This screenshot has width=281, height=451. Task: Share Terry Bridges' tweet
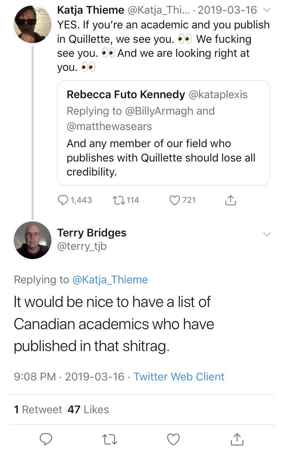[237, 439]
